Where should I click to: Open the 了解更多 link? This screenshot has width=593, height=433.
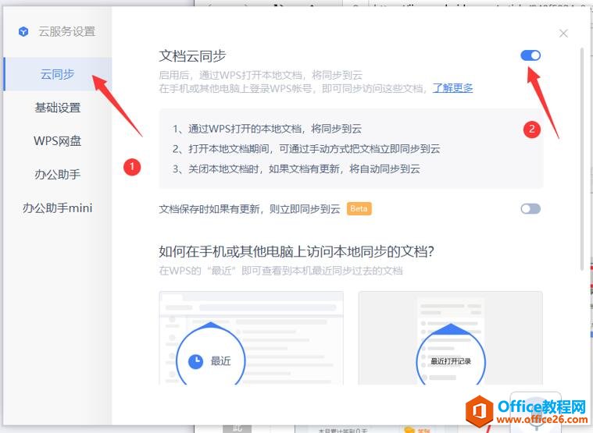coord(452,88)
